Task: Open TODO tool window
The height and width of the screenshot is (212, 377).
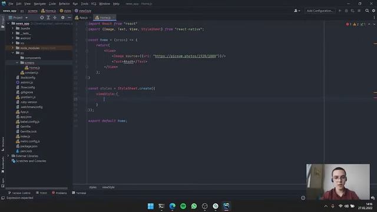Action: (x=41, y=193)
